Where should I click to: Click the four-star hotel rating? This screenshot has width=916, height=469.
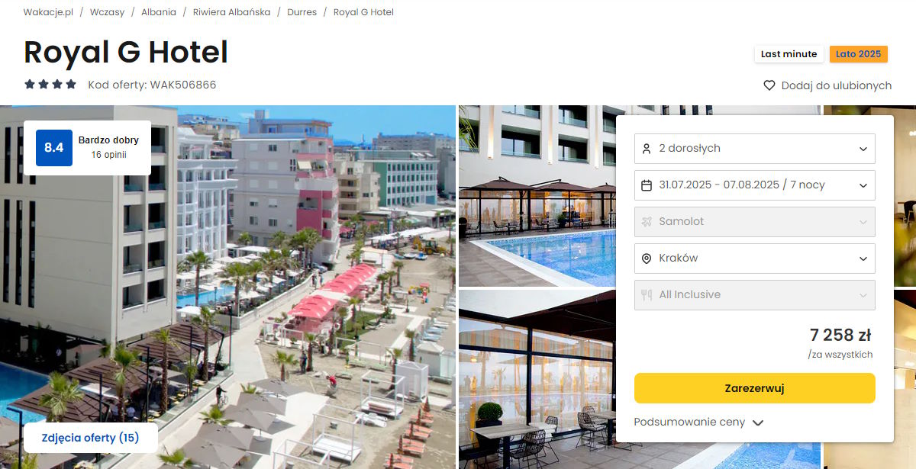pos(50,85)
